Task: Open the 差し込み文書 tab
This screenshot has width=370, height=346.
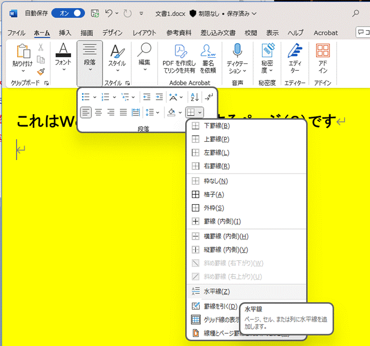Action: [218, 33]
